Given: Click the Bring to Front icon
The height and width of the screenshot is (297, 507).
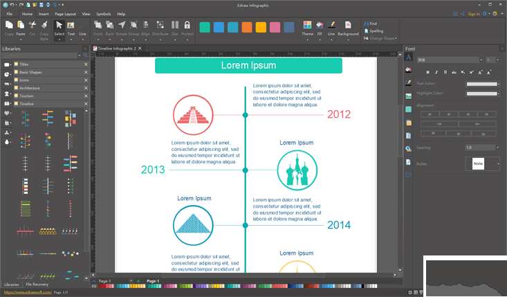Looking at the screenshot, I should point(98,25).
